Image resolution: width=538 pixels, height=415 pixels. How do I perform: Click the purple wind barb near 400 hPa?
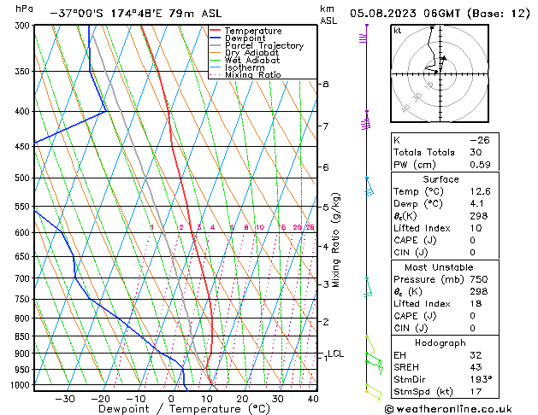366,120
